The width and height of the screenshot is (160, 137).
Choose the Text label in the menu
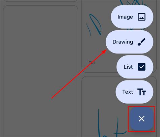point(128,92)
